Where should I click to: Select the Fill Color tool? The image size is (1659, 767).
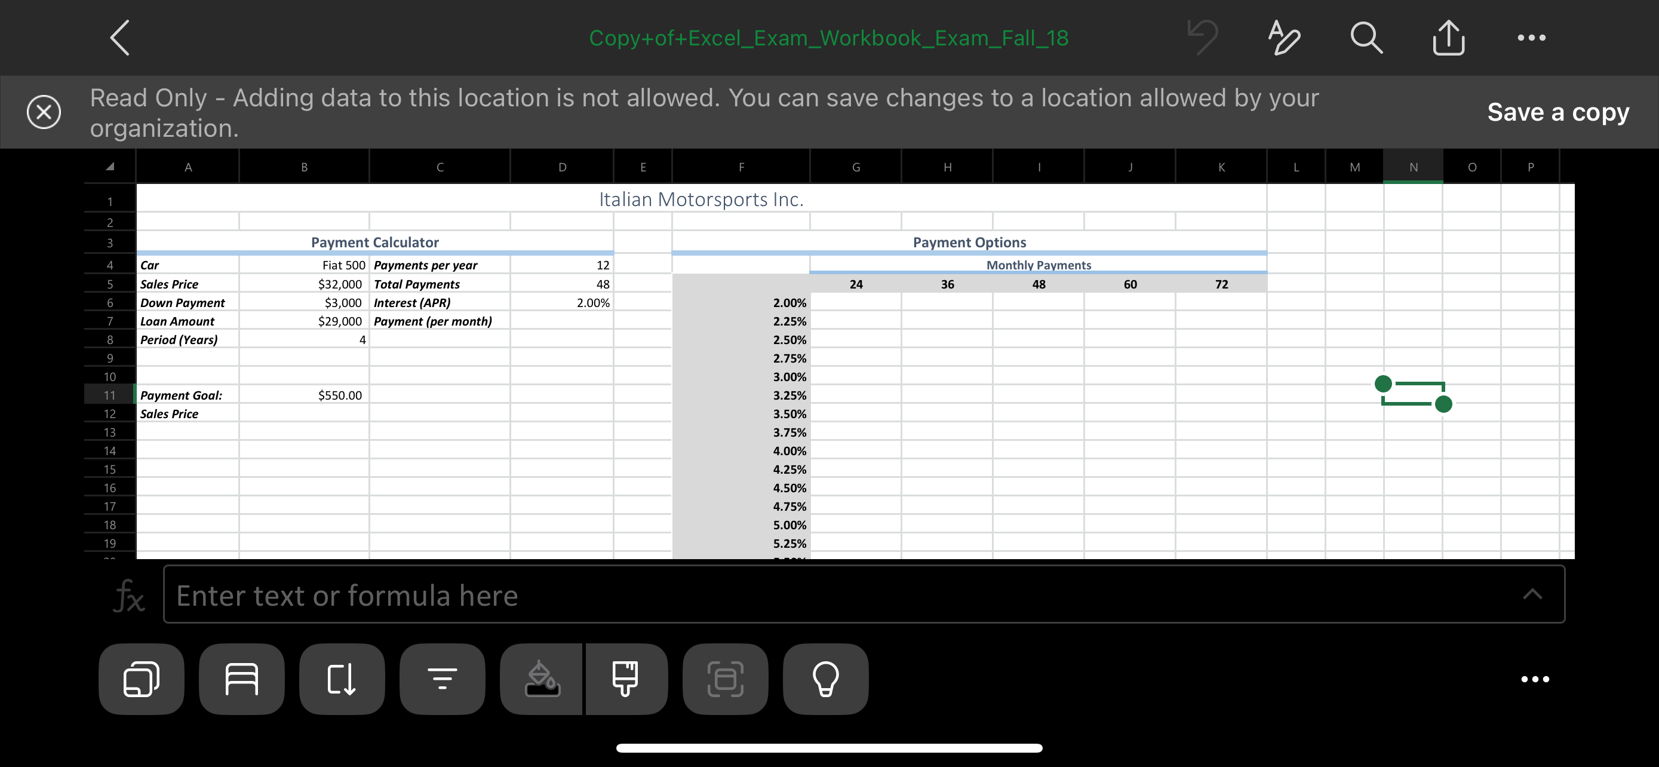(x=541, y=679)
